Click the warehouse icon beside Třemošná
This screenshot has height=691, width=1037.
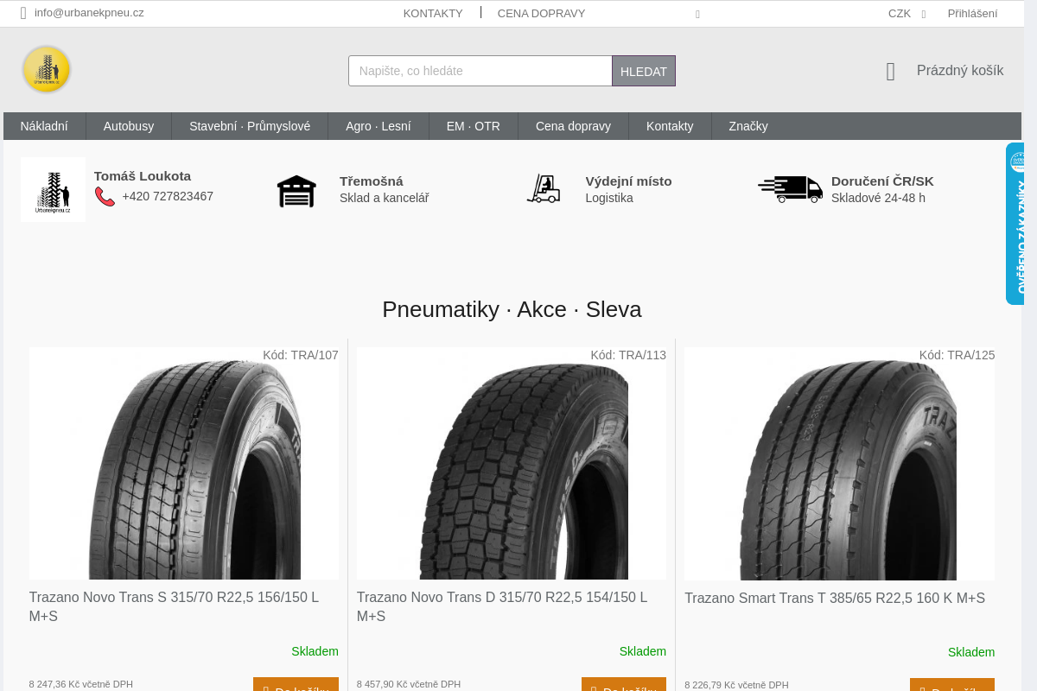(x=296, y=190)
